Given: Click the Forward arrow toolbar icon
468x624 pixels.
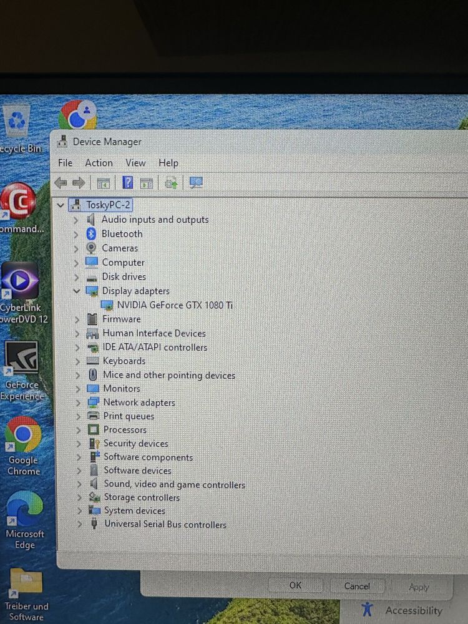Looking at the screenshot, I should [x=79, y=183].
